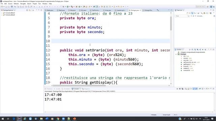The height and width of the screenshot is (121, 216).
Task: Click the Task View taskbar icon
Action: click(x=8, y=119)
